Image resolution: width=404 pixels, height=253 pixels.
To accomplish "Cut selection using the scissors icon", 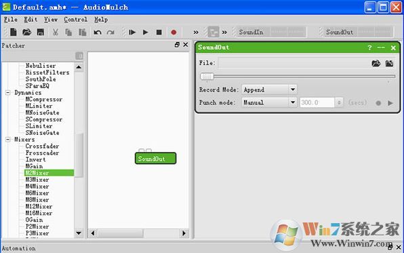I will (55, 33).
